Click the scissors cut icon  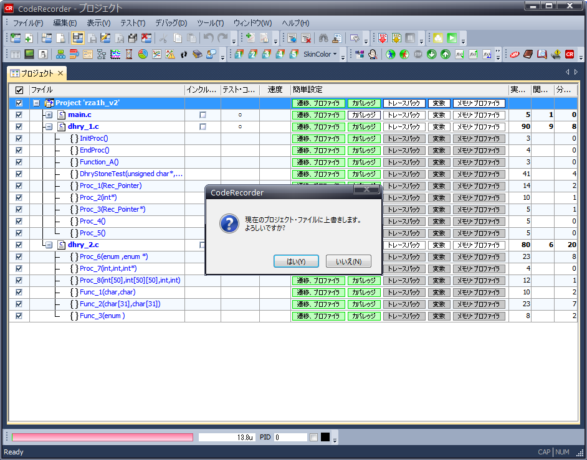163,38
